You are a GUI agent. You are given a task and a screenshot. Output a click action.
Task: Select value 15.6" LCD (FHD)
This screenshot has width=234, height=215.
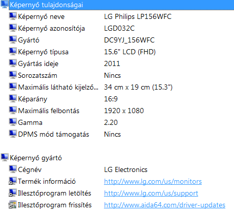(130, 52)
